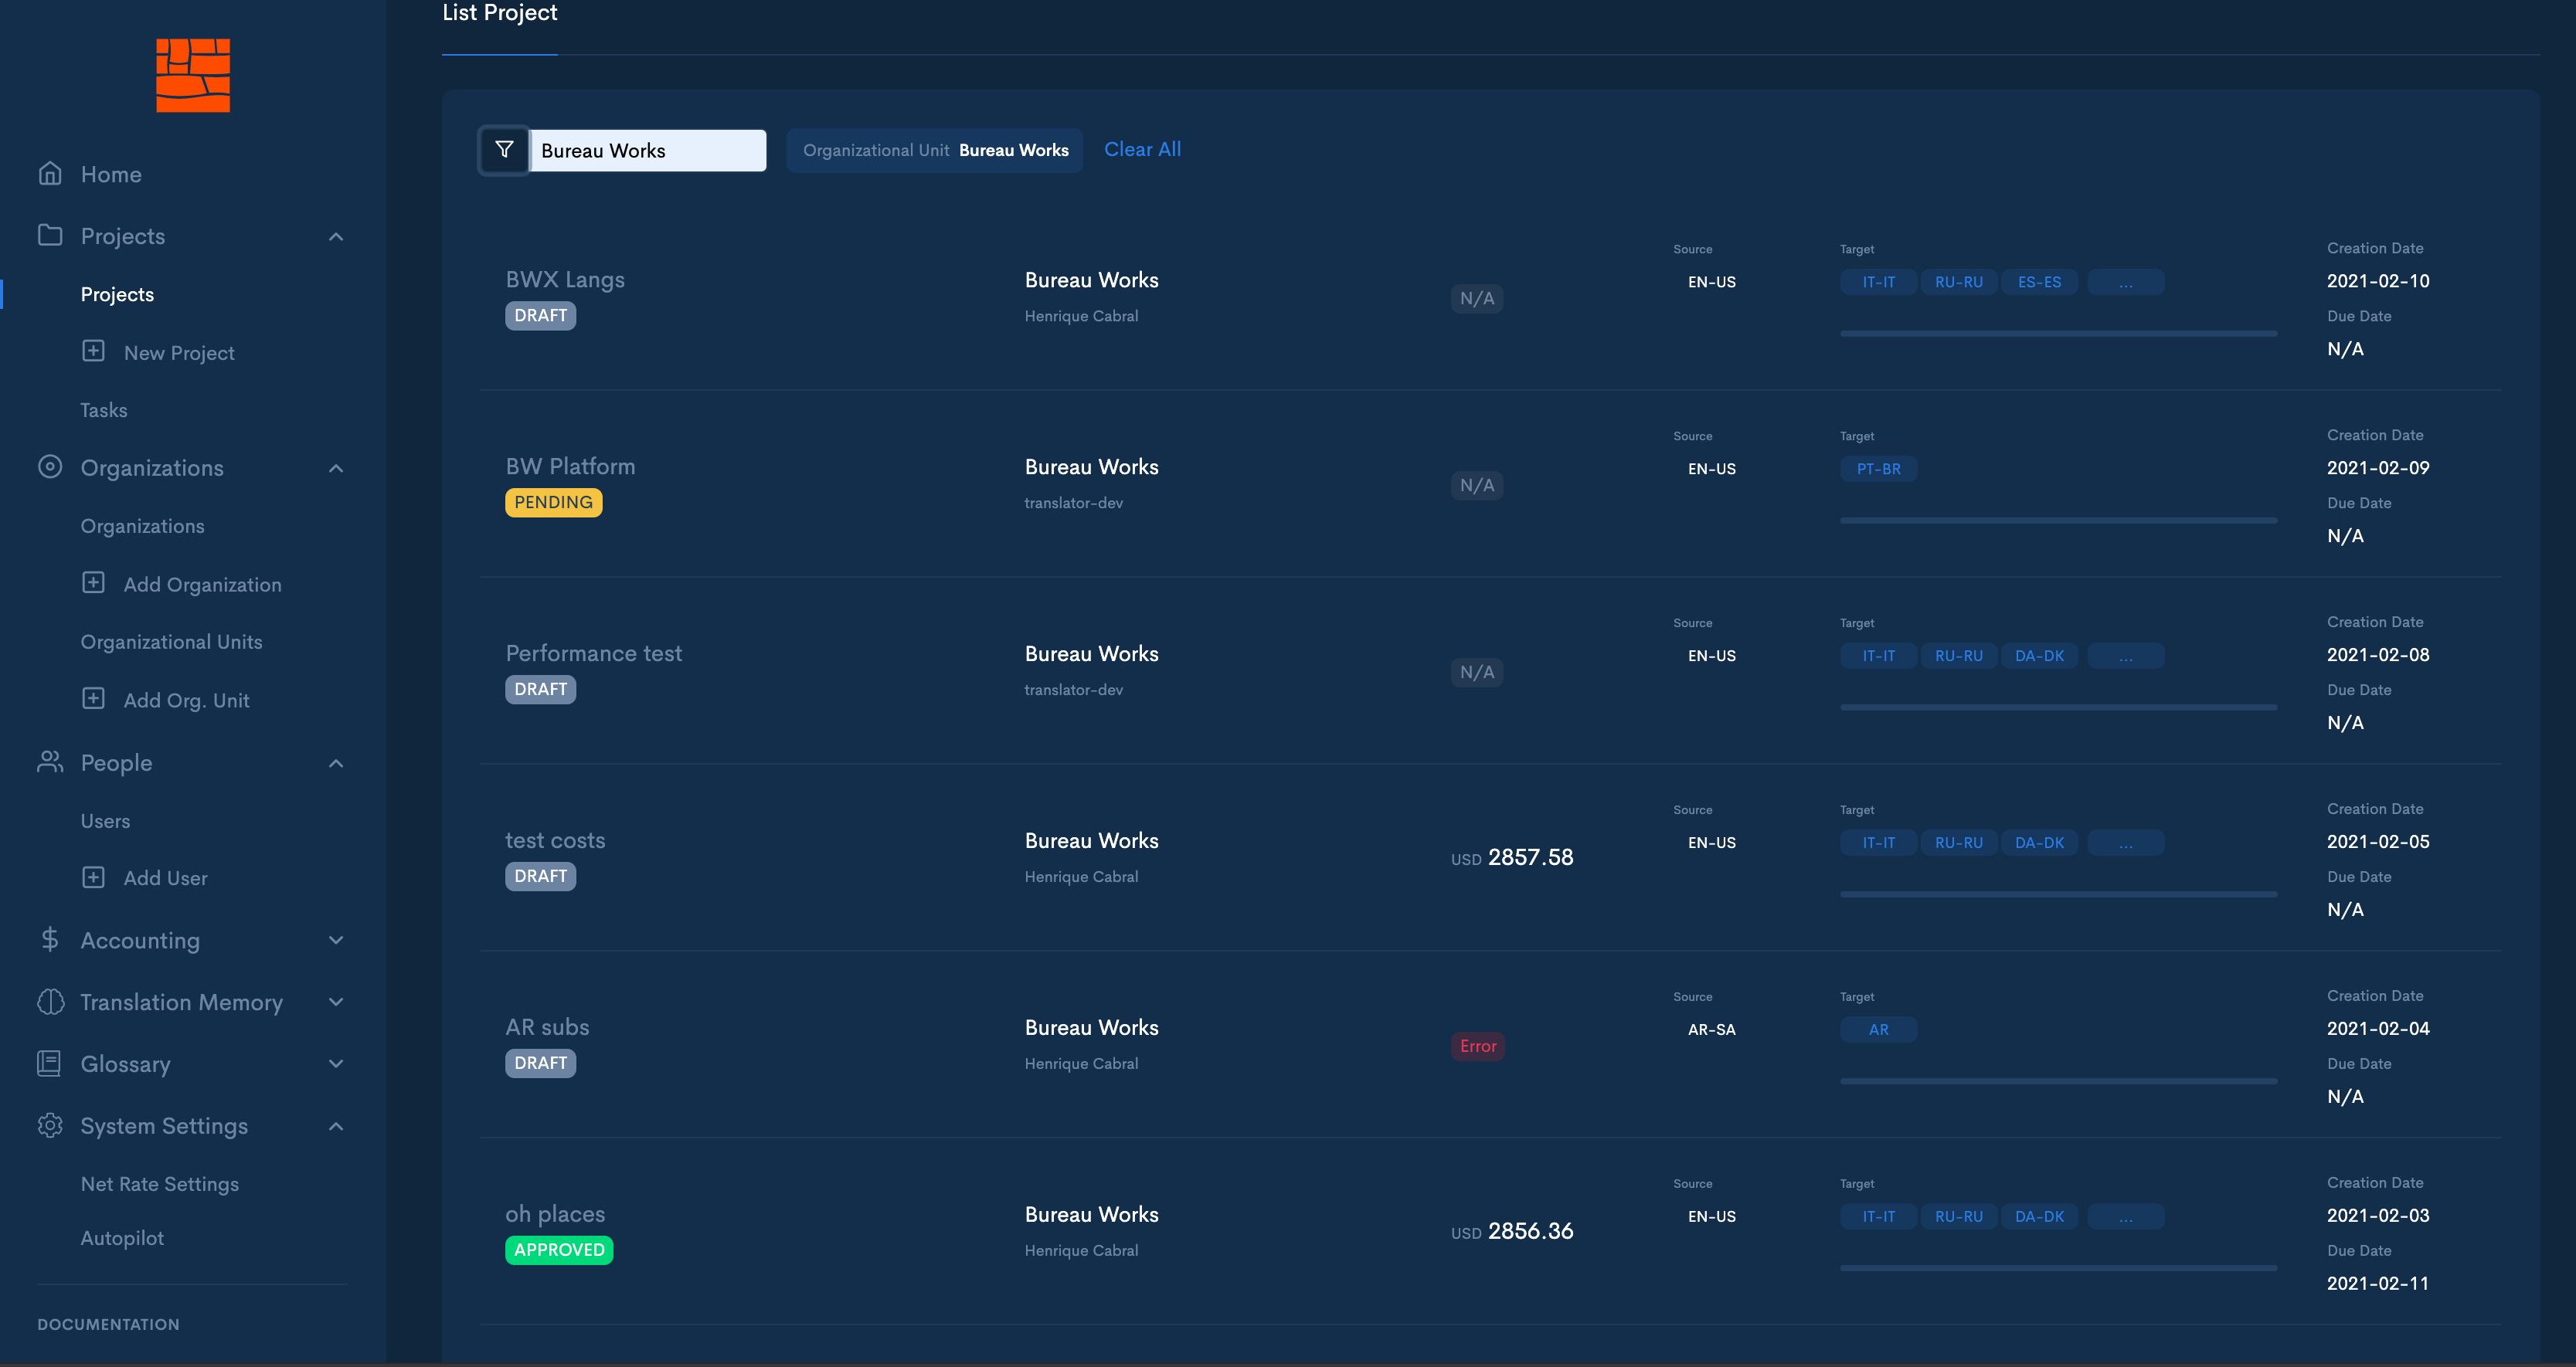Switch to the List Project tab
The height and width of the screenshot is (1367, 2576).
(x=499, y=13)
